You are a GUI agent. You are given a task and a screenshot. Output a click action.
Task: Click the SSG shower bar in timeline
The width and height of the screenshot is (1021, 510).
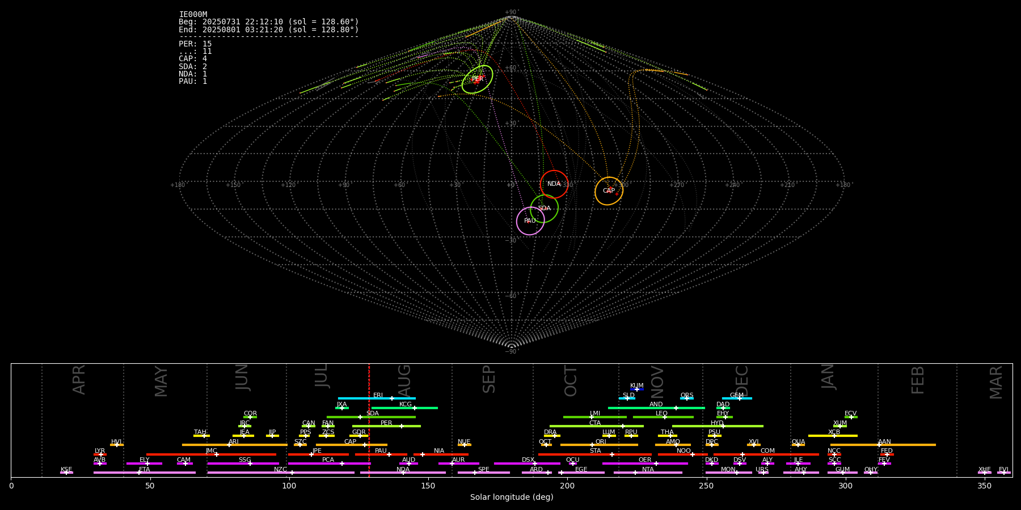click(x=243, y=464)
